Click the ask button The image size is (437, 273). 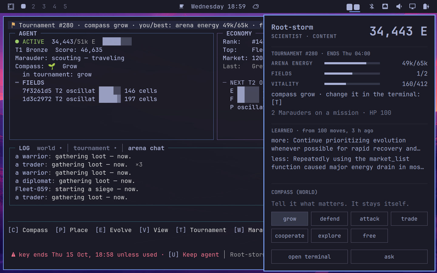coord(389,257)
